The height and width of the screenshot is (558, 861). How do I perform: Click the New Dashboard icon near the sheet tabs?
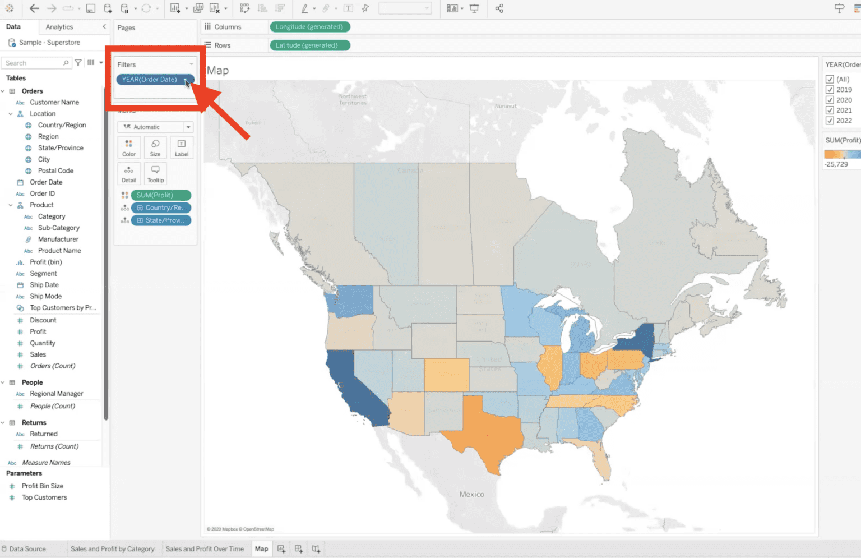pos(298,548)
